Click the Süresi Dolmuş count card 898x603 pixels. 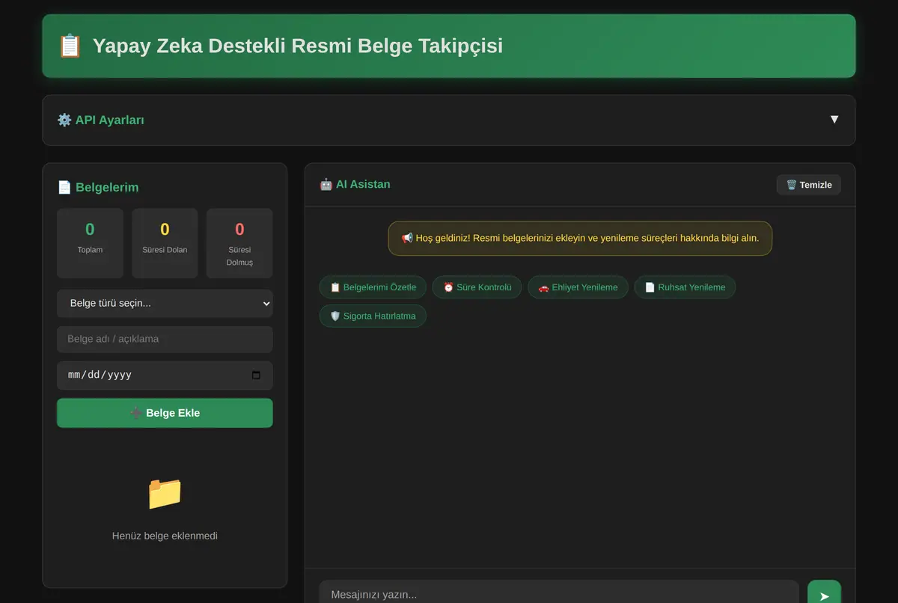(239, 243)
